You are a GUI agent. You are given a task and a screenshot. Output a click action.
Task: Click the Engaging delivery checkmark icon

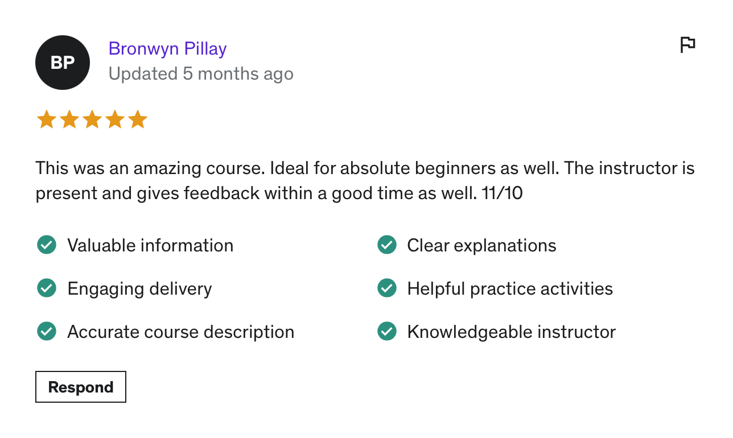(x=47, y=288)
